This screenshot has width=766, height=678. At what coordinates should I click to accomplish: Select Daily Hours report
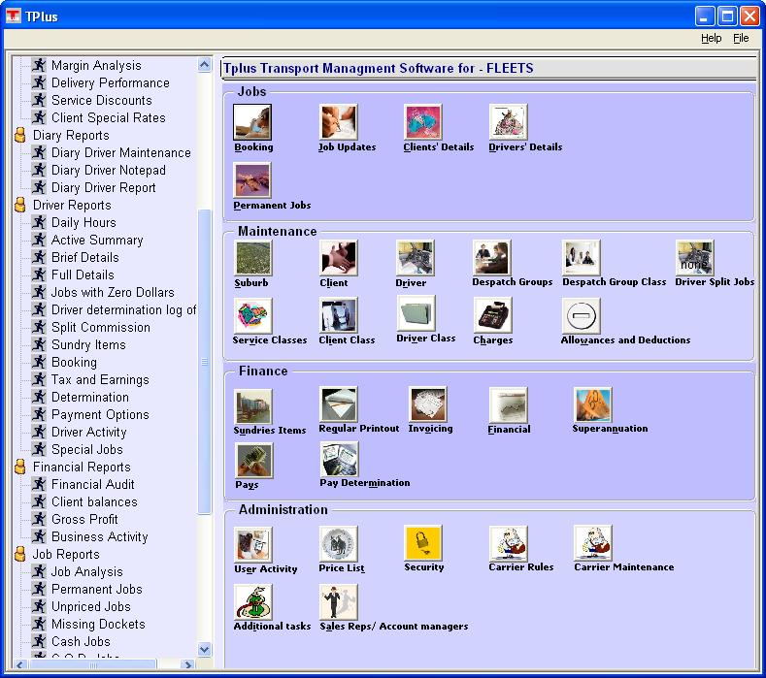coord(83,222)
